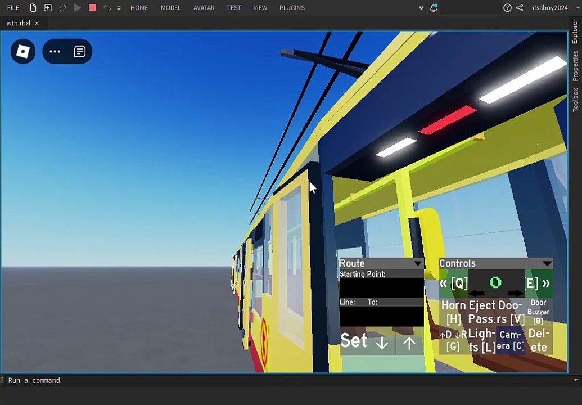Image resolution: width=582 pixels, height=405 pixels.
Task: Open the Help question mark icon
Action: 507,8
